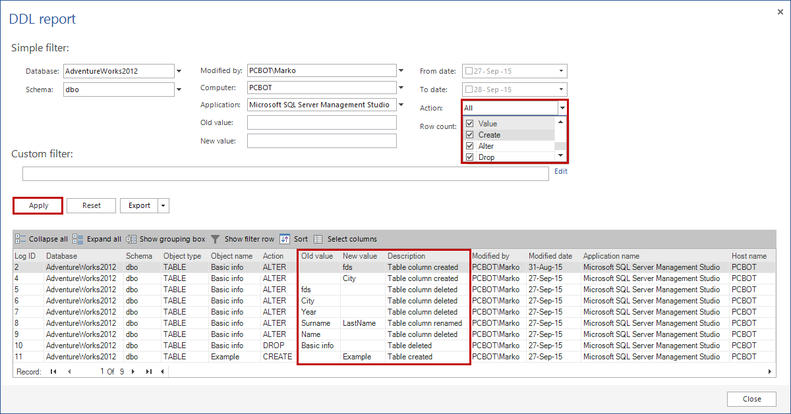
Task: Uncheck the Create action checkbox
Action: pos(469,135)
